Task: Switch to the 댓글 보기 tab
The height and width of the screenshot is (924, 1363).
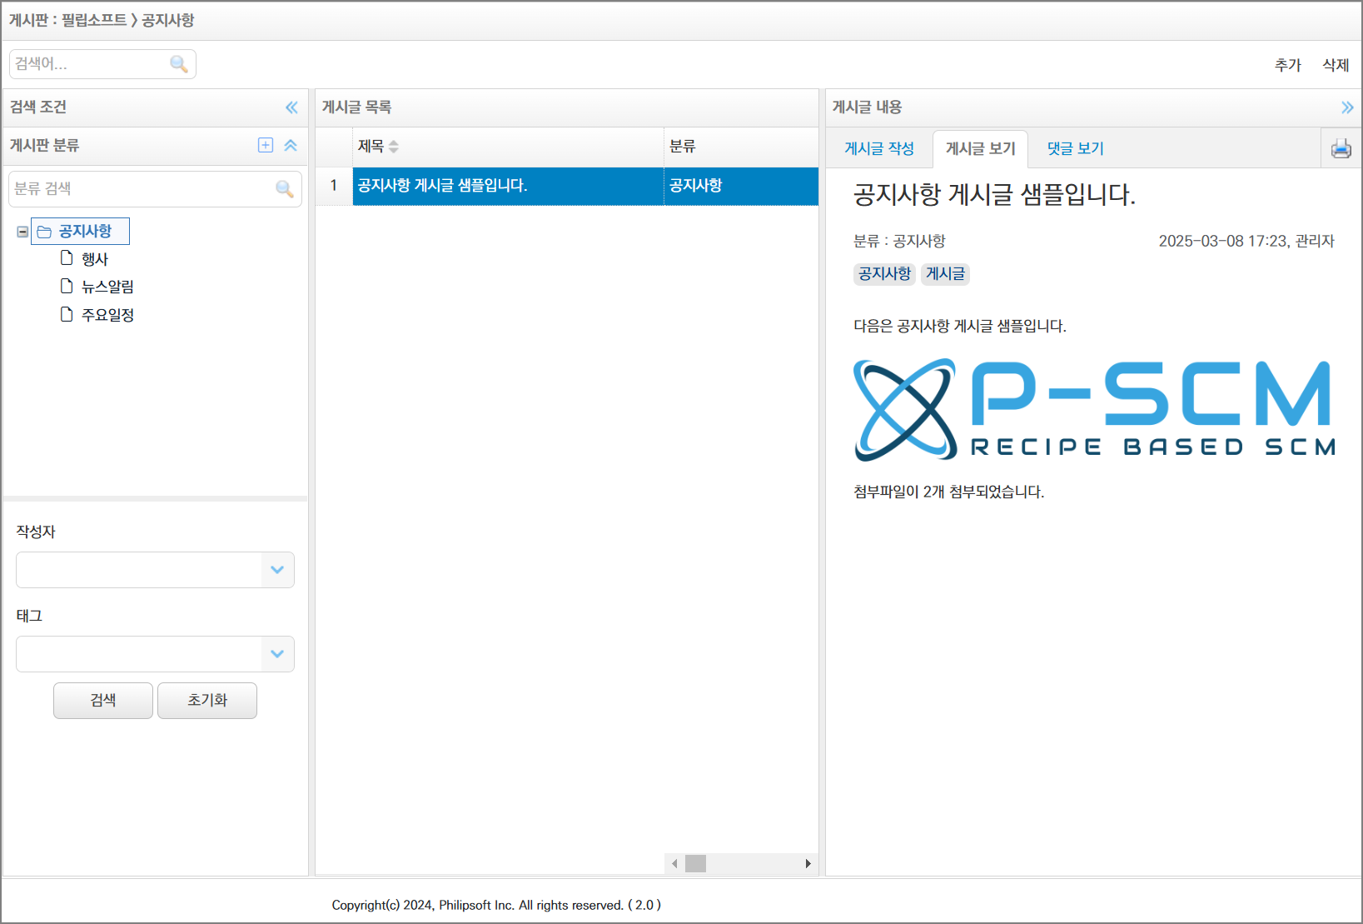Action: pyautogui.click(x=1075, y=148)
